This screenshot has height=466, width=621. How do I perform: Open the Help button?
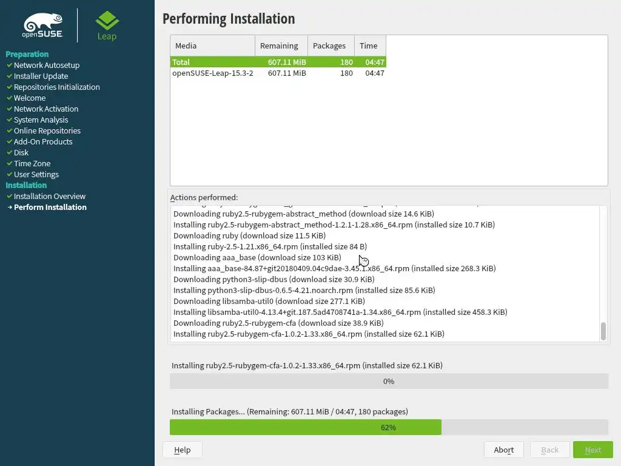[x=182, y=450]
